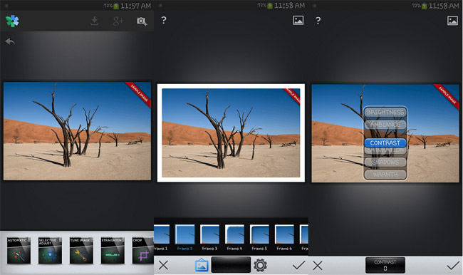Choose Ambiance from the adjustment menu
This screenshot has width=463, height=275.
[385, 125]
